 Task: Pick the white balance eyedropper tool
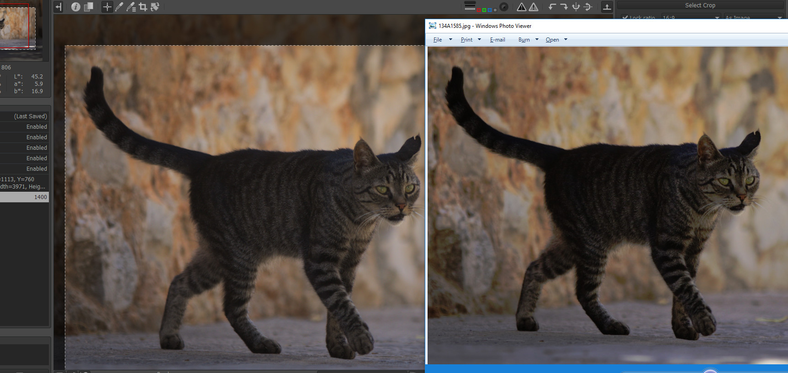tap(119, 7)
